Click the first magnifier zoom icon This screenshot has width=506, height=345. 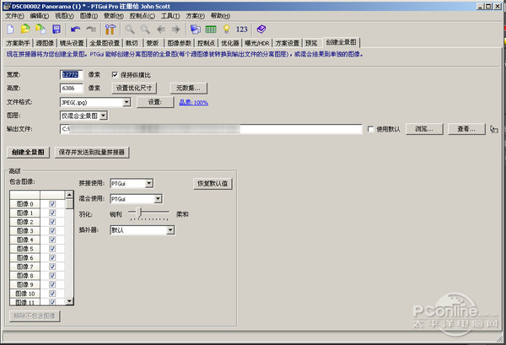point(130,30)
